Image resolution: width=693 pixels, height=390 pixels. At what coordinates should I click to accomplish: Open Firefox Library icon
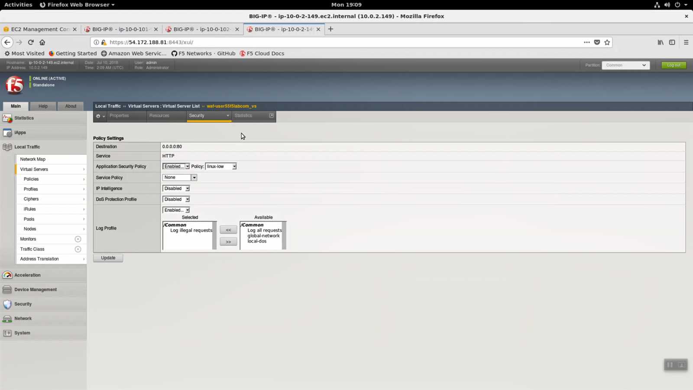pyautogui.click(x=661, y=42)
